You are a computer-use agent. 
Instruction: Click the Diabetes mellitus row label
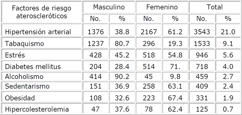[33, 66]
